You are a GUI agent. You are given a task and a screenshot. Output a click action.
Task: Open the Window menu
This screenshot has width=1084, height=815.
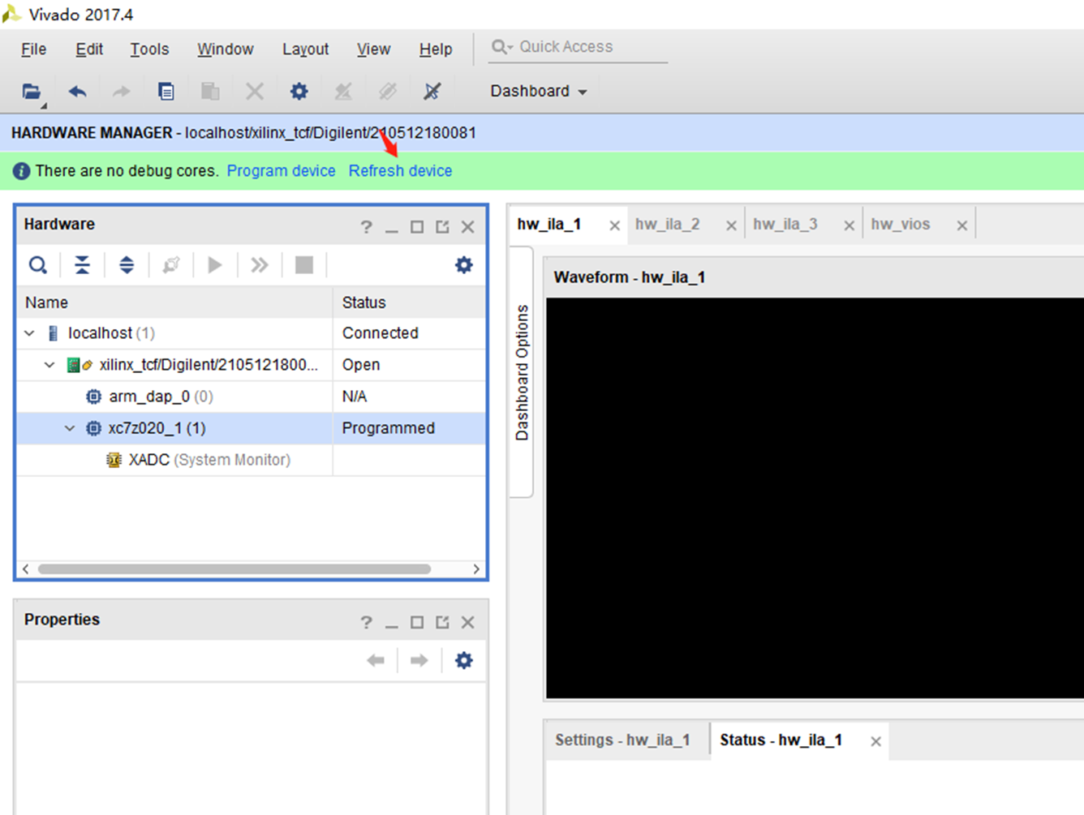(x=226, y=49)
